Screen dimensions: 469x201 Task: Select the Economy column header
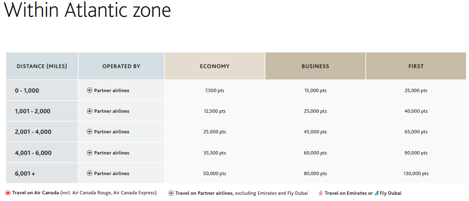tap(215, 66)
